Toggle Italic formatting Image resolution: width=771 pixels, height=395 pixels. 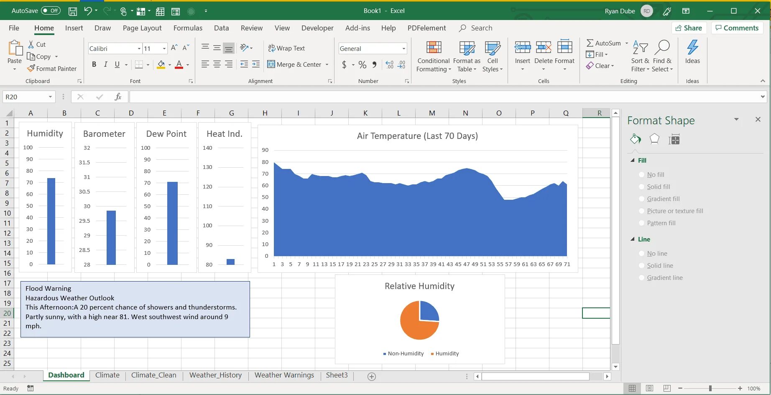click(105, 64)
